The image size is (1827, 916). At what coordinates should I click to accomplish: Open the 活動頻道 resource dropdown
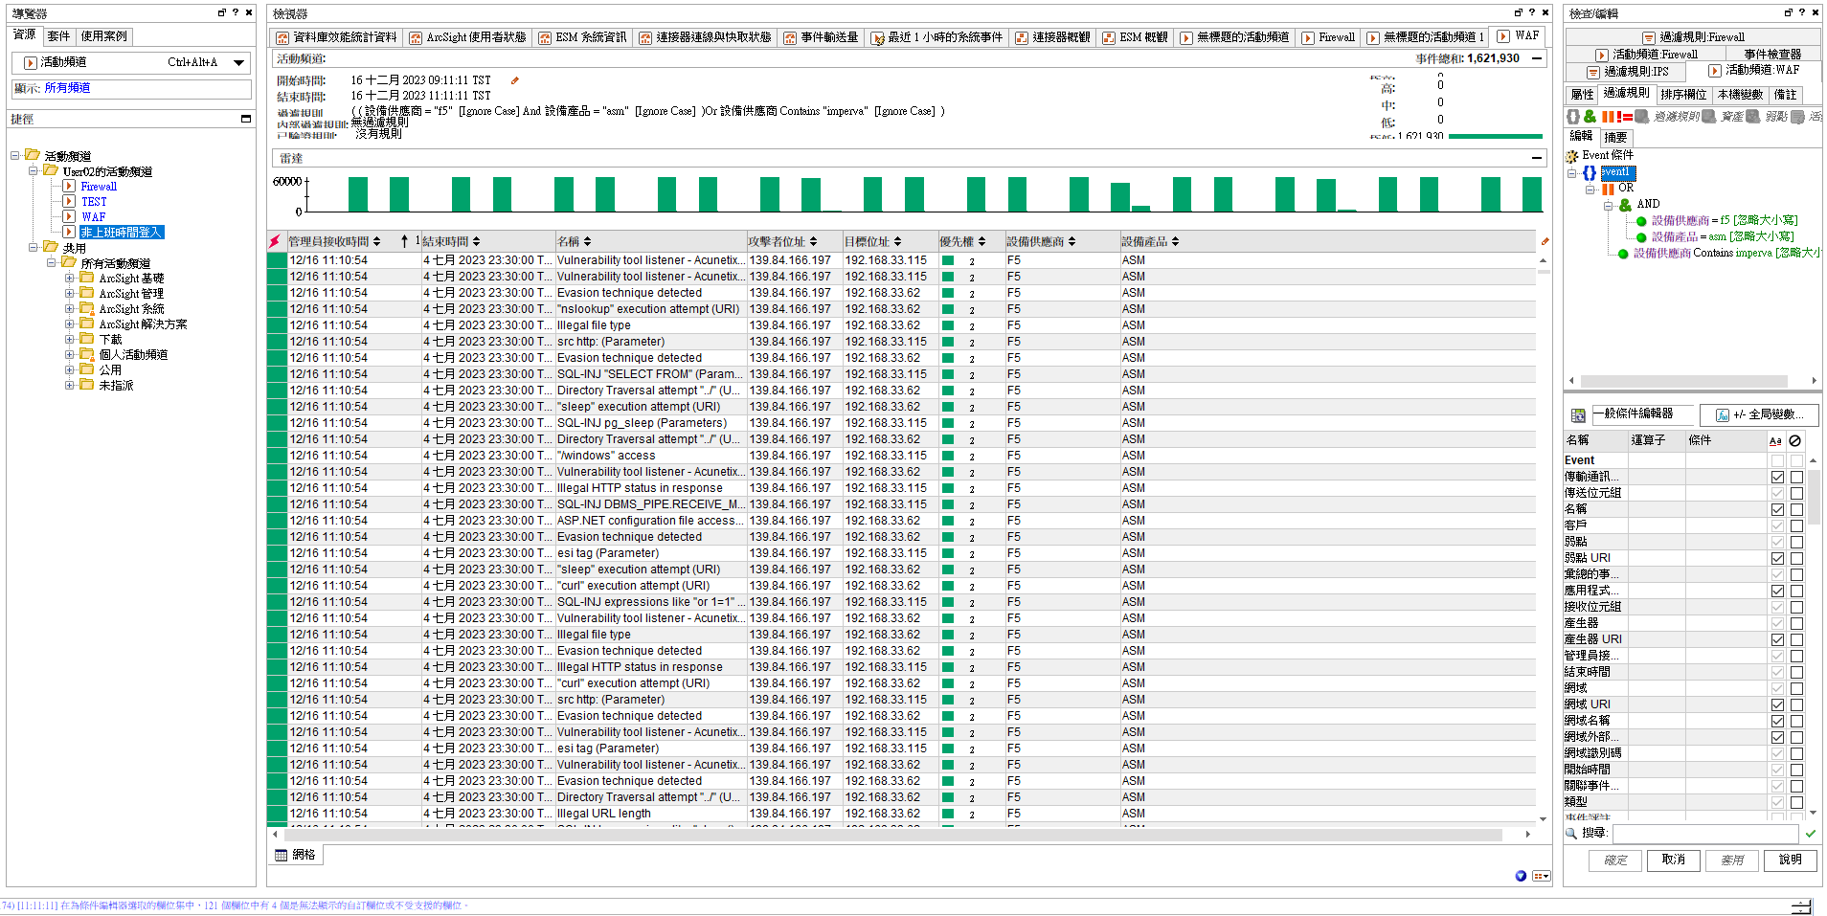tap(238, 62)
